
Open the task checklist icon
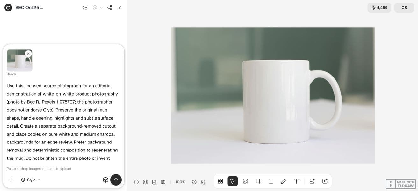click(85, 8)
